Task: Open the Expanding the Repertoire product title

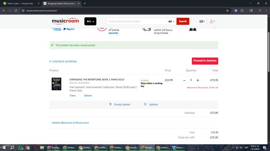Action: 97,80
